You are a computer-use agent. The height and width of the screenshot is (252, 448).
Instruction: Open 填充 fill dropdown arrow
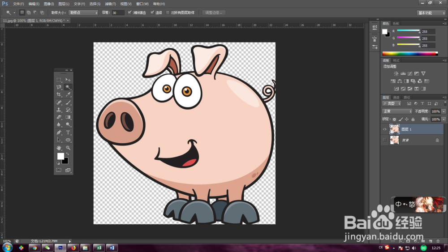[444, 120]
